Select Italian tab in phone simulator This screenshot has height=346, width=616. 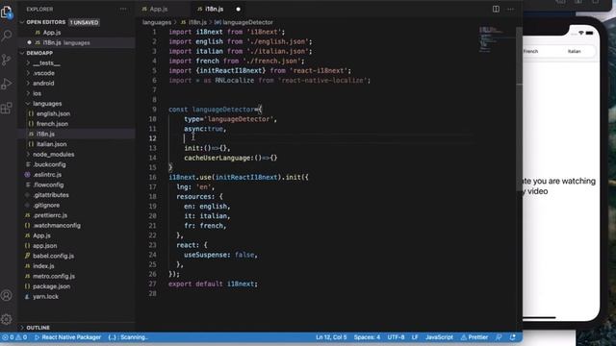[574, 51]
